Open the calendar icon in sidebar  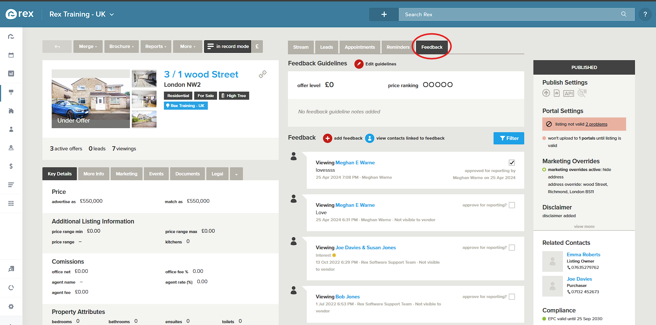tap(11, 55)
